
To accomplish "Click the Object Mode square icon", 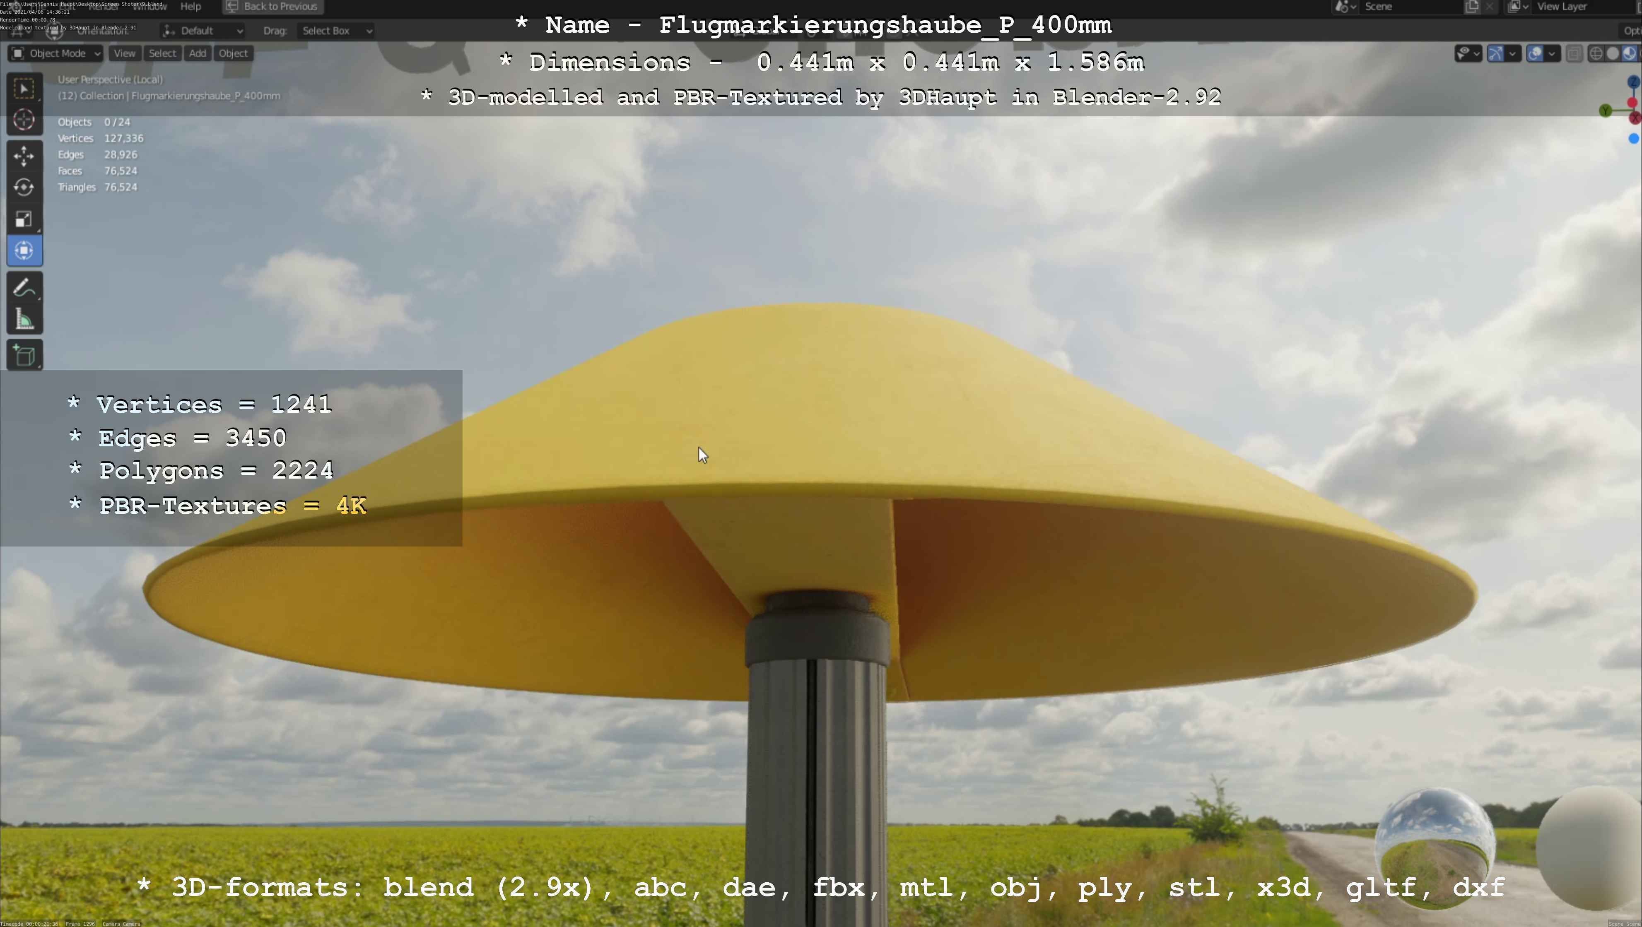I will click(19, 53).
